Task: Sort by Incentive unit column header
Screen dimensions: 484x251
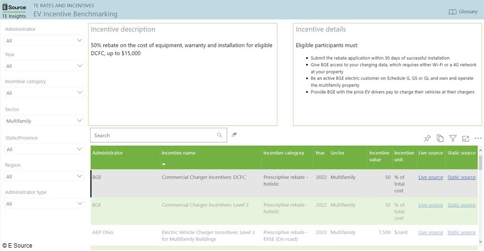Action: coord(404,156)
